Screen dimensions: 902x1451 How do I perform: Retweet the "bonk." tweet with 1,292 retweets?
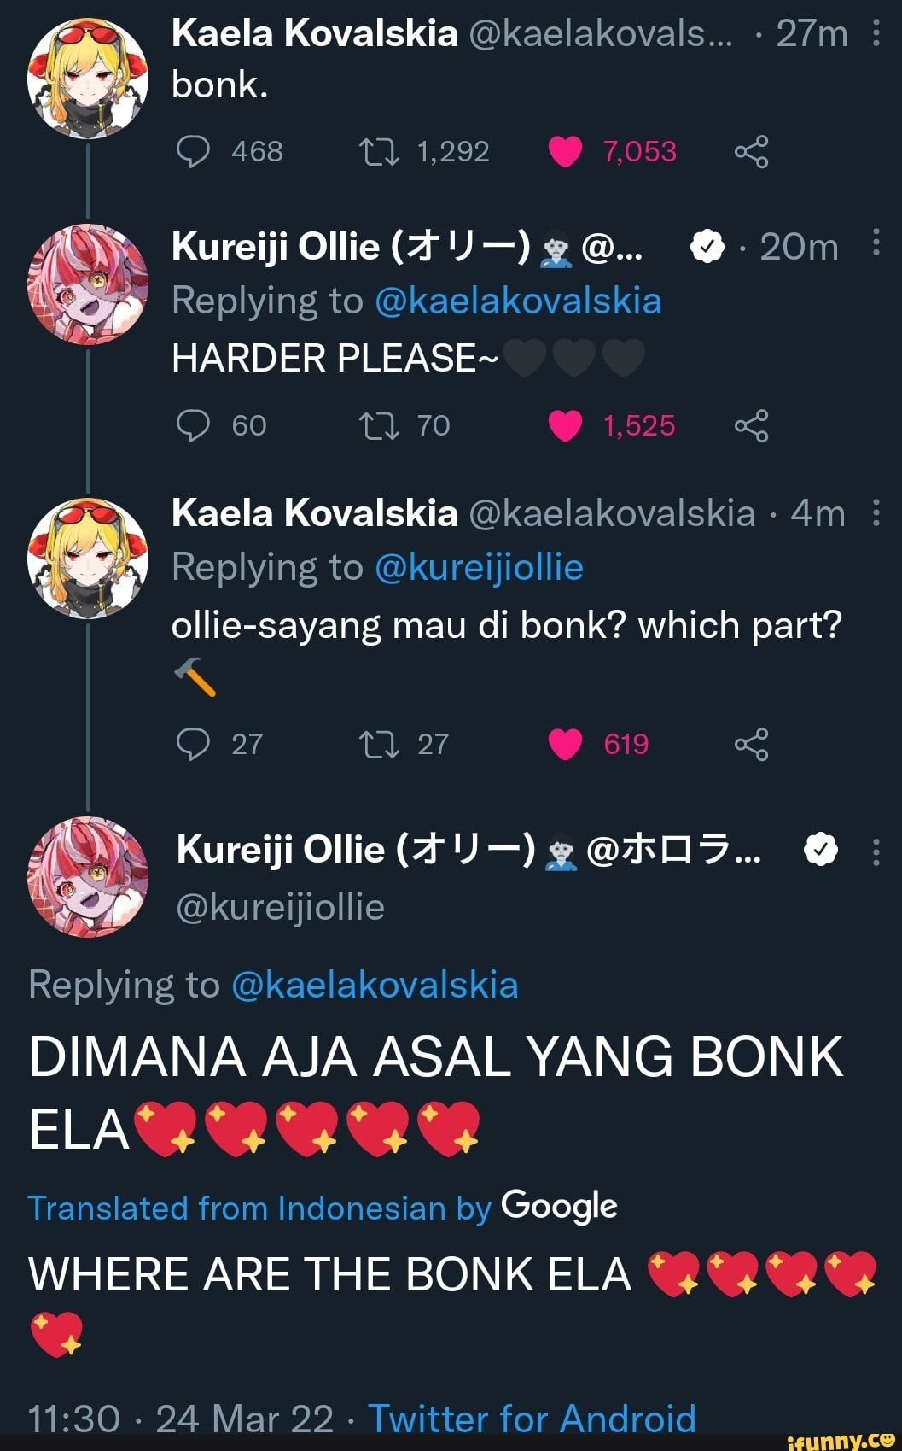click(x=378, y=152)
